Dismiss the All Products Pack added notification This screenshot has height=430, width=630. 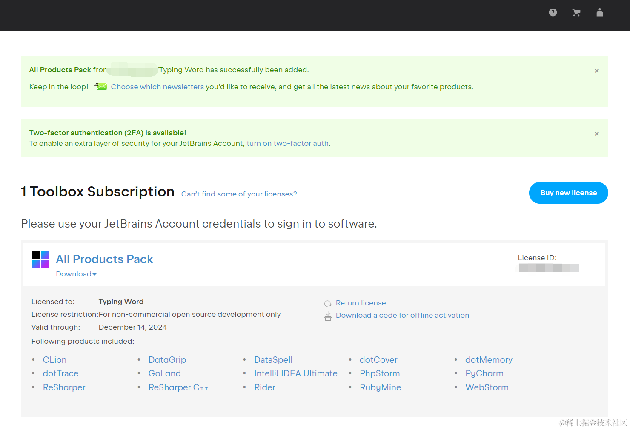[x=597, y=71]
